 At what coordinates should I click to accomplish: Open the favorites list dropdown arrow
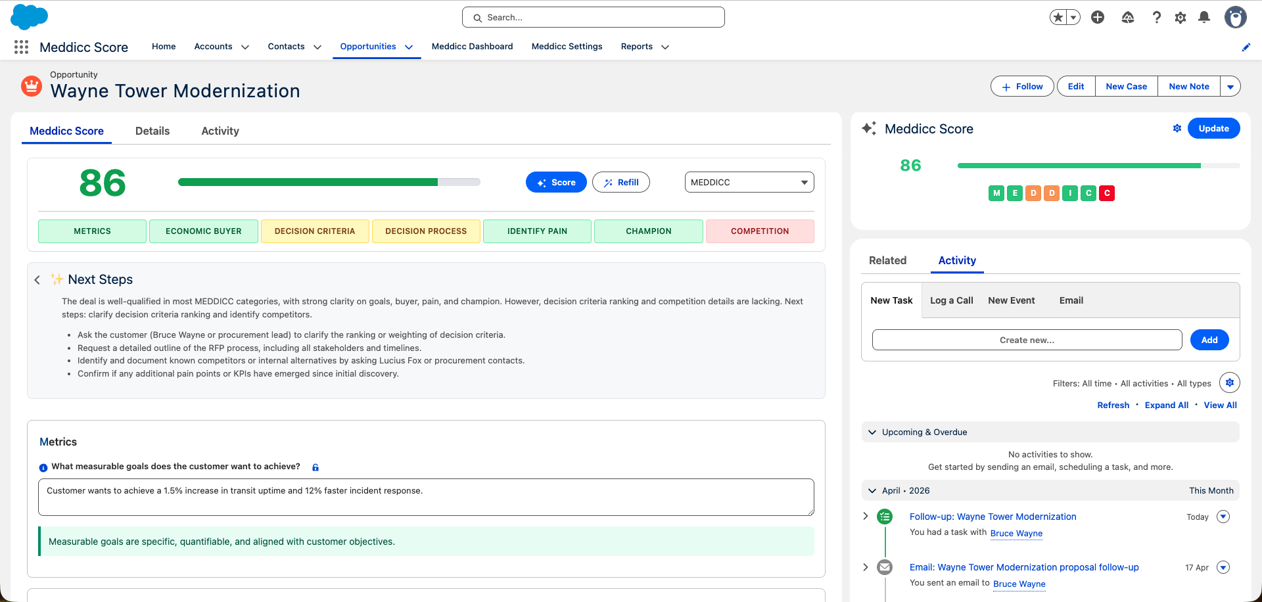1073,18
